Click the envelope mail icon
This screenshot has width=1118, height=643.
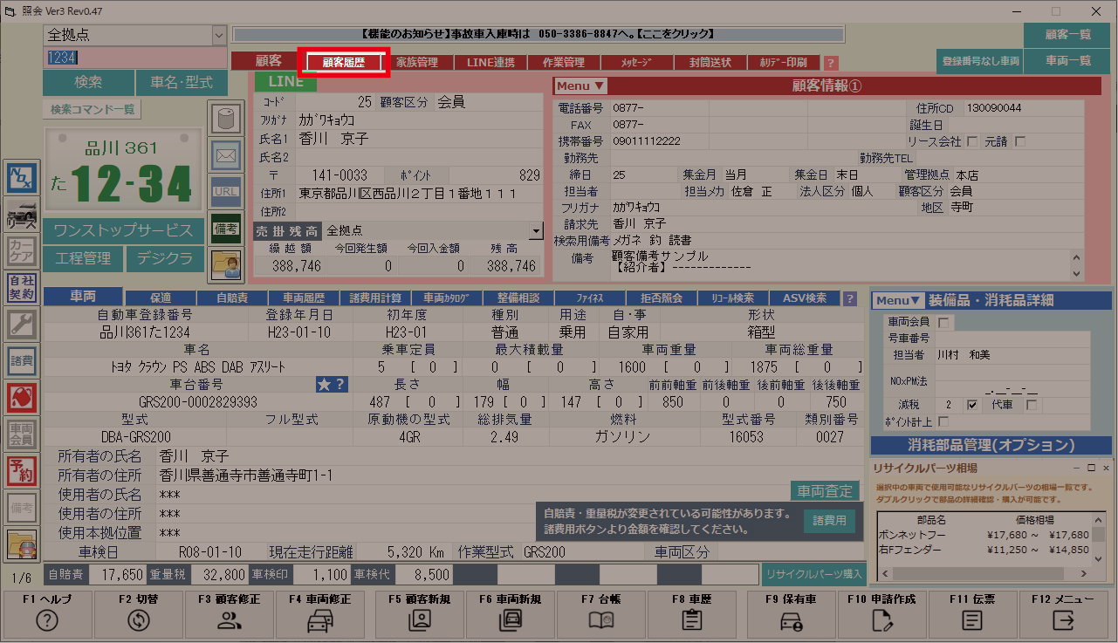(226, 156)
